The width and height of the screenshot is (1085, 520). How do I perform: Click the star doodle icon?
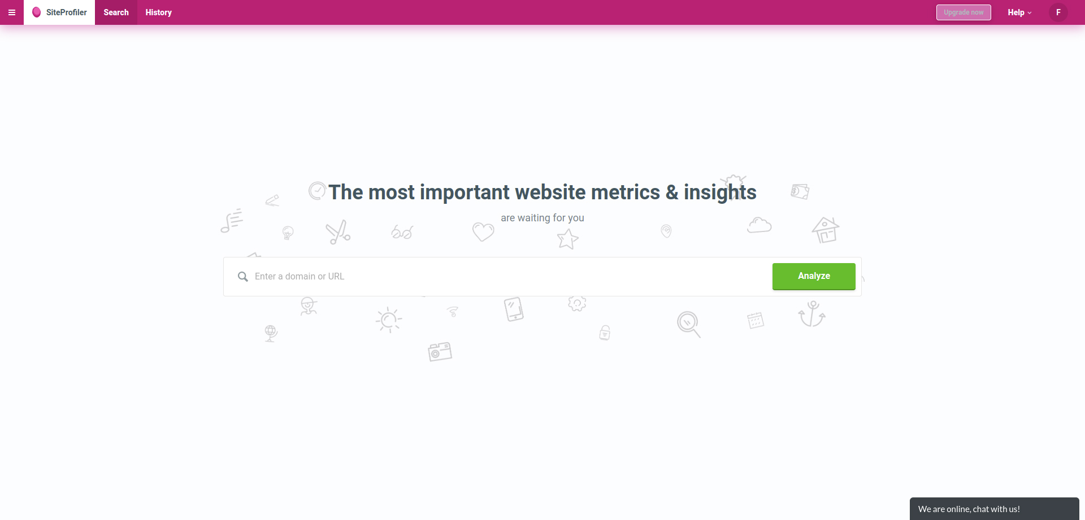tap(568, 239)
